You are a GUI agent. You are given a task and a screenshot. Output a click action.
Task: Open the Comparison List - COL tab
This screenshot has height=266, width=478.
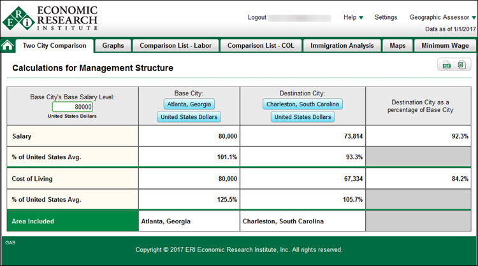tap(261, 46)
